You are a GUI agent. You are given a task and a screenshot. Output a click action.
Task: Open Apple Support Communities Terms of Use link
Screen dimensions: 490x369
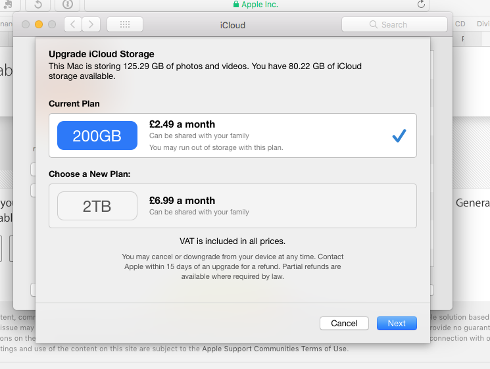click(x=274, y=349)
